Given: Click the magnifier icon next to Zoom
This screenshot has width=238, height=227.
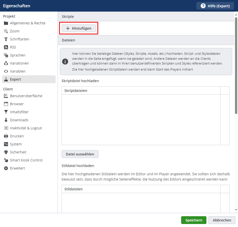Looking at the screenshot, I should (x=6, y=31).
